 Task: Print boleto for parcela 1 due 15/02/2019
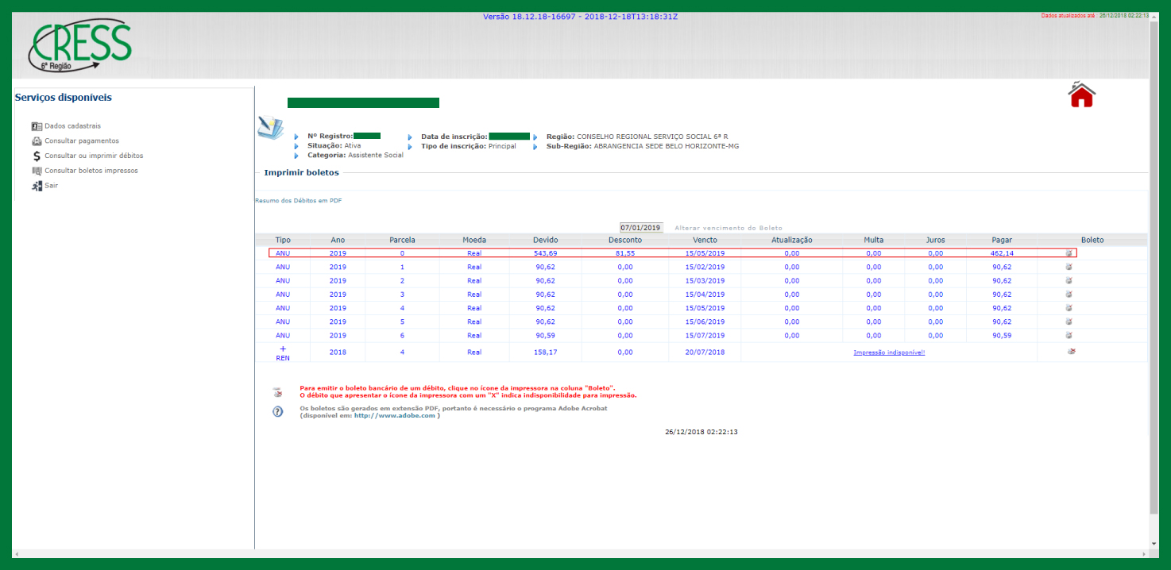pyautogui.click(x=1069, y=267)
